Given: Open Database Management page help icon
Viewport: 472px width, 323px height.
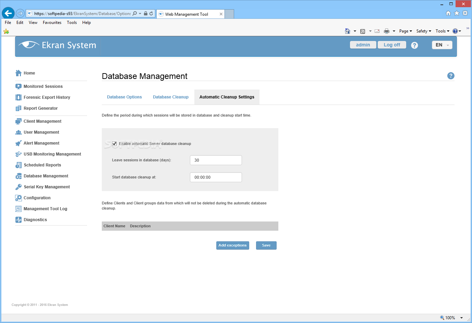Looking at the screenshot, I should coord(451,76).
